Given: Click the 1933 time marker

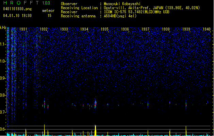Looking at the screenshot, I should click(x=64, y=29).
